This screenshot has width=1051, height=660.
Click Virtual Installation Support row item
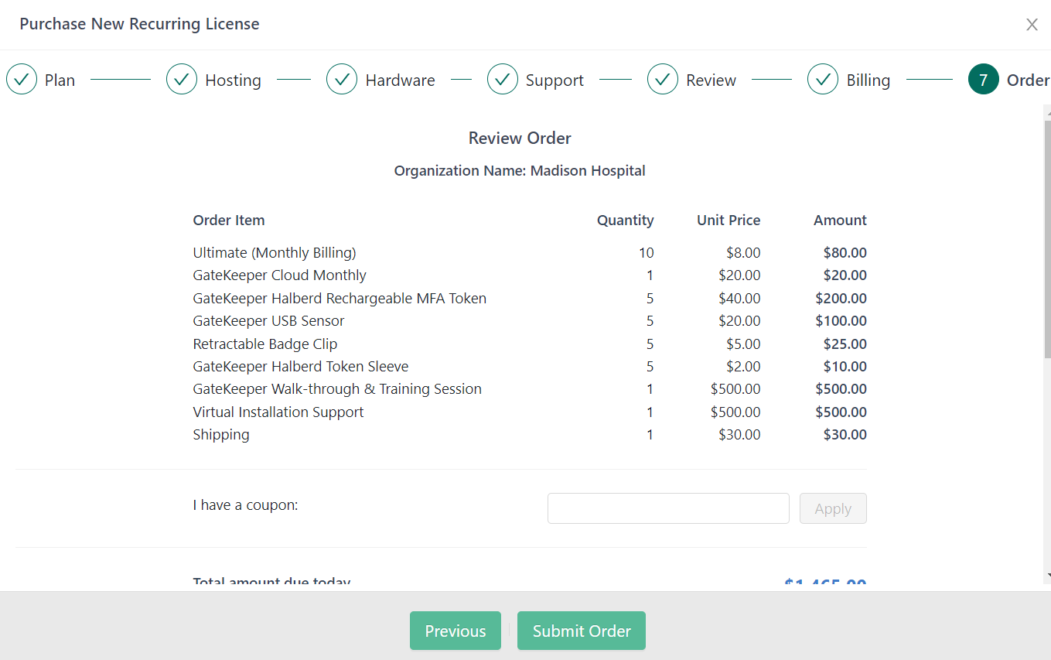point(278,412)
